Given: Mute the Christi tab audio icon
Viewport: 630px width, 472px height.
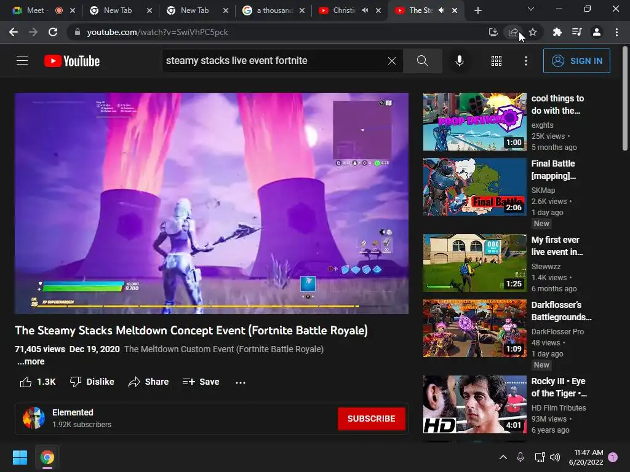Looking at the screenshot, I should tap(365, 10).
